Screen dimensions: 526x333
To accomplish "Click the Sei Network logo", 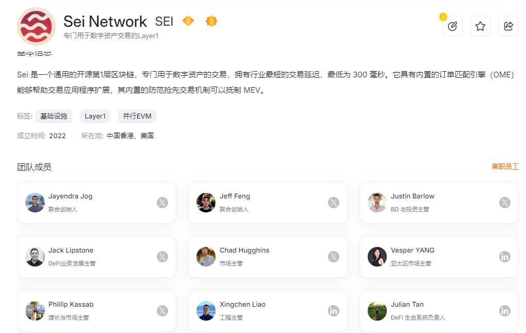I will [37, 27].
